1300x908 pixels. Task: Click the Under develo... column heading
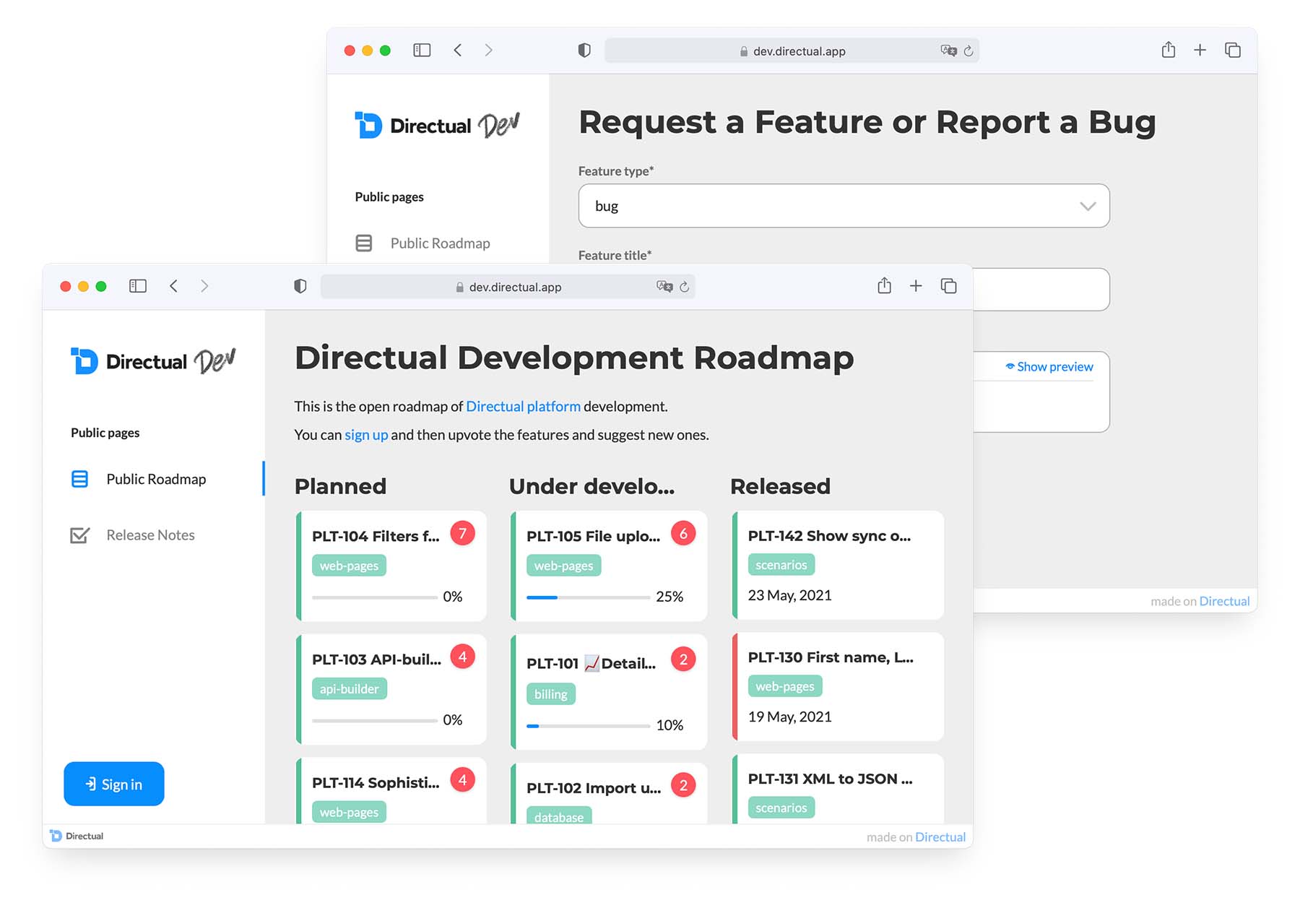click(591, 486)
